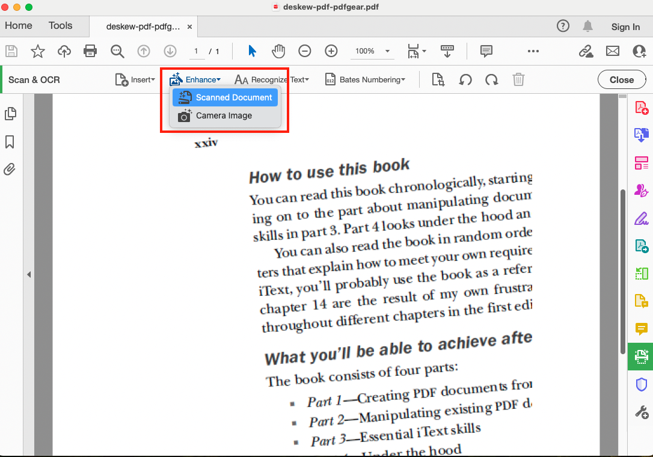
Task: Collapse the left navigation pane arrow
Action: (x=29, y=275)
